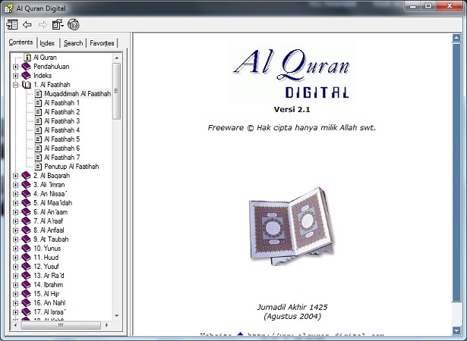
Task: Go Back using toolbar arrow
Action: [x=27, y=25]
